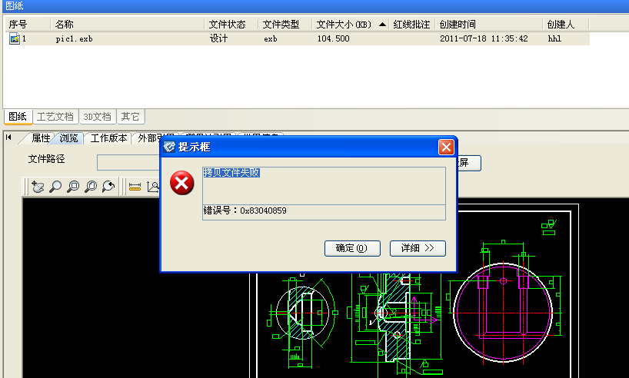Click the zoom previous view icon
Screen dimensions: 629x378
tap(108, 186)
